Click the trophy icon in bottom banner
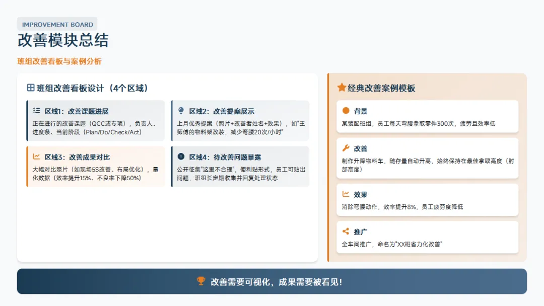This screenshot has width=544, height=306. point(201,281)
